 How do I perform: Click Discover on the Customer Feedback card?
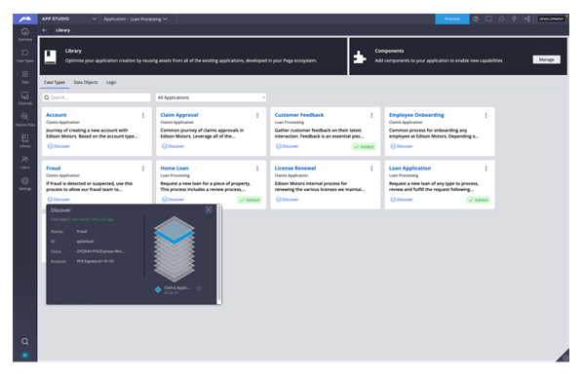tap(288, 146)
